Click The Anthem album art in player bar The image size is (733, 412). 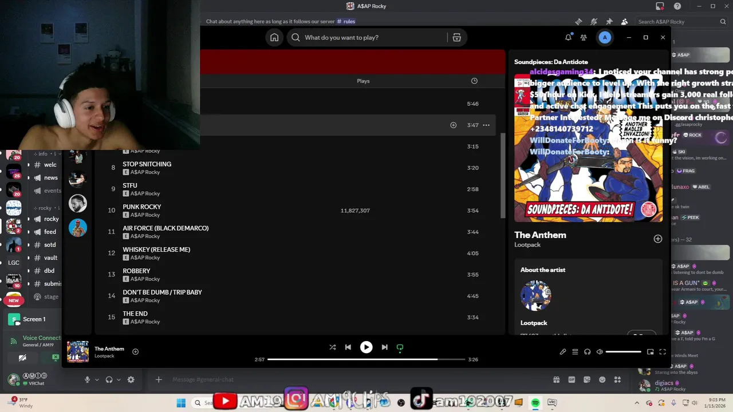(x=78, y=352)
